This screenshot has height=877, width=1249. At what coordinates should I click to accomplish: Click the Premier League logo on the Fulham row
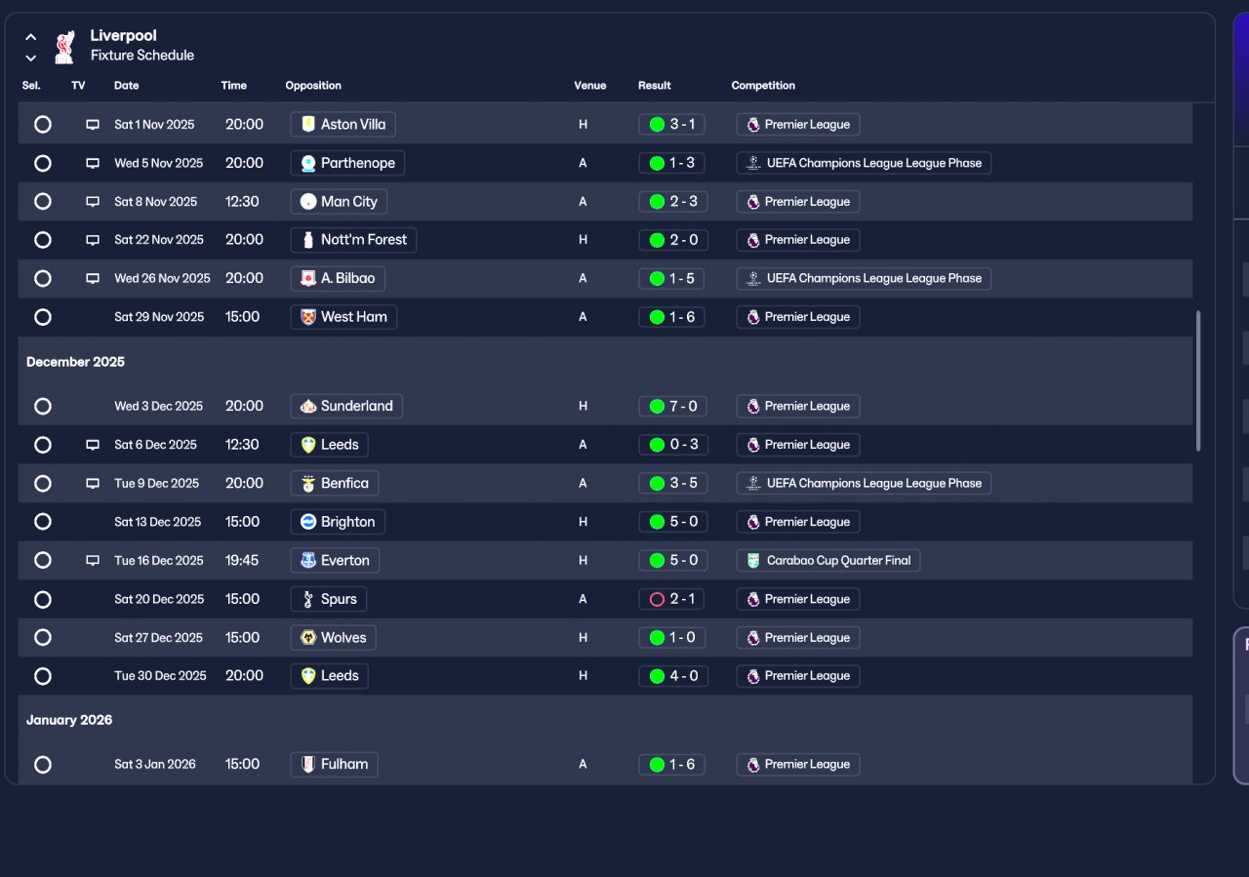click(x=753, y=764)
